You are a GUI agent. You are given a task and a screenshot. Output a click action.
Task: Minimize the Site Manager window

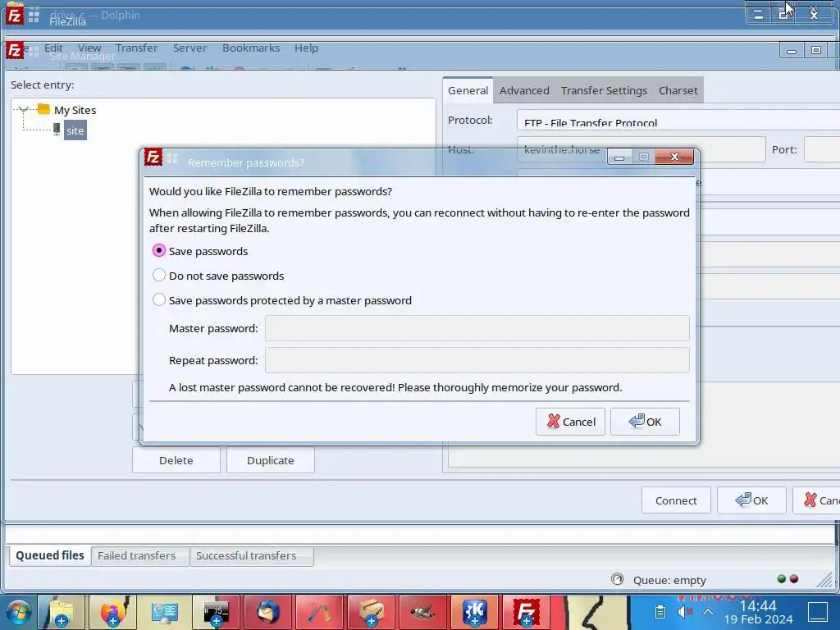point(792,51)
